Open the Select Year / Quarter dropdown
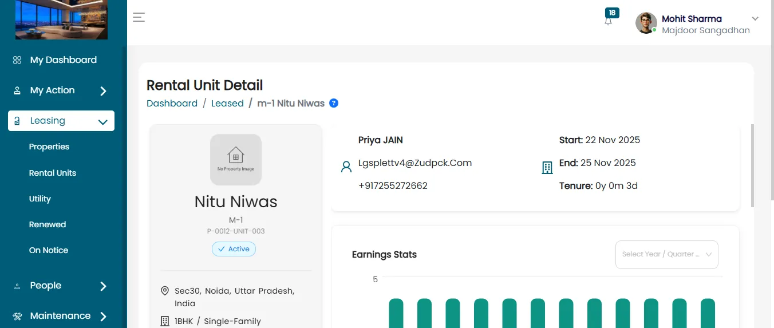The image size is (774, 328). tap(666, 254)
